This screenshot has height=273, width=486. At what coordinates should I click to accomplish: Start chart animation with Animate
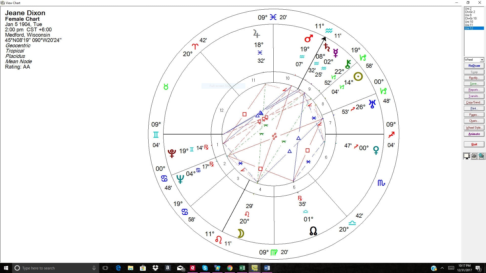click(474, 134)
